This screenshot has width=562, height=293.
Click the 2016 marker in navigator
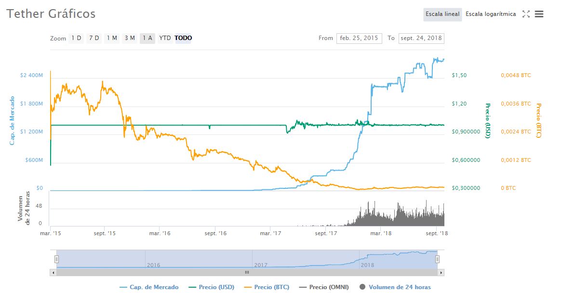pyautogui.click(x=153, y=265)
